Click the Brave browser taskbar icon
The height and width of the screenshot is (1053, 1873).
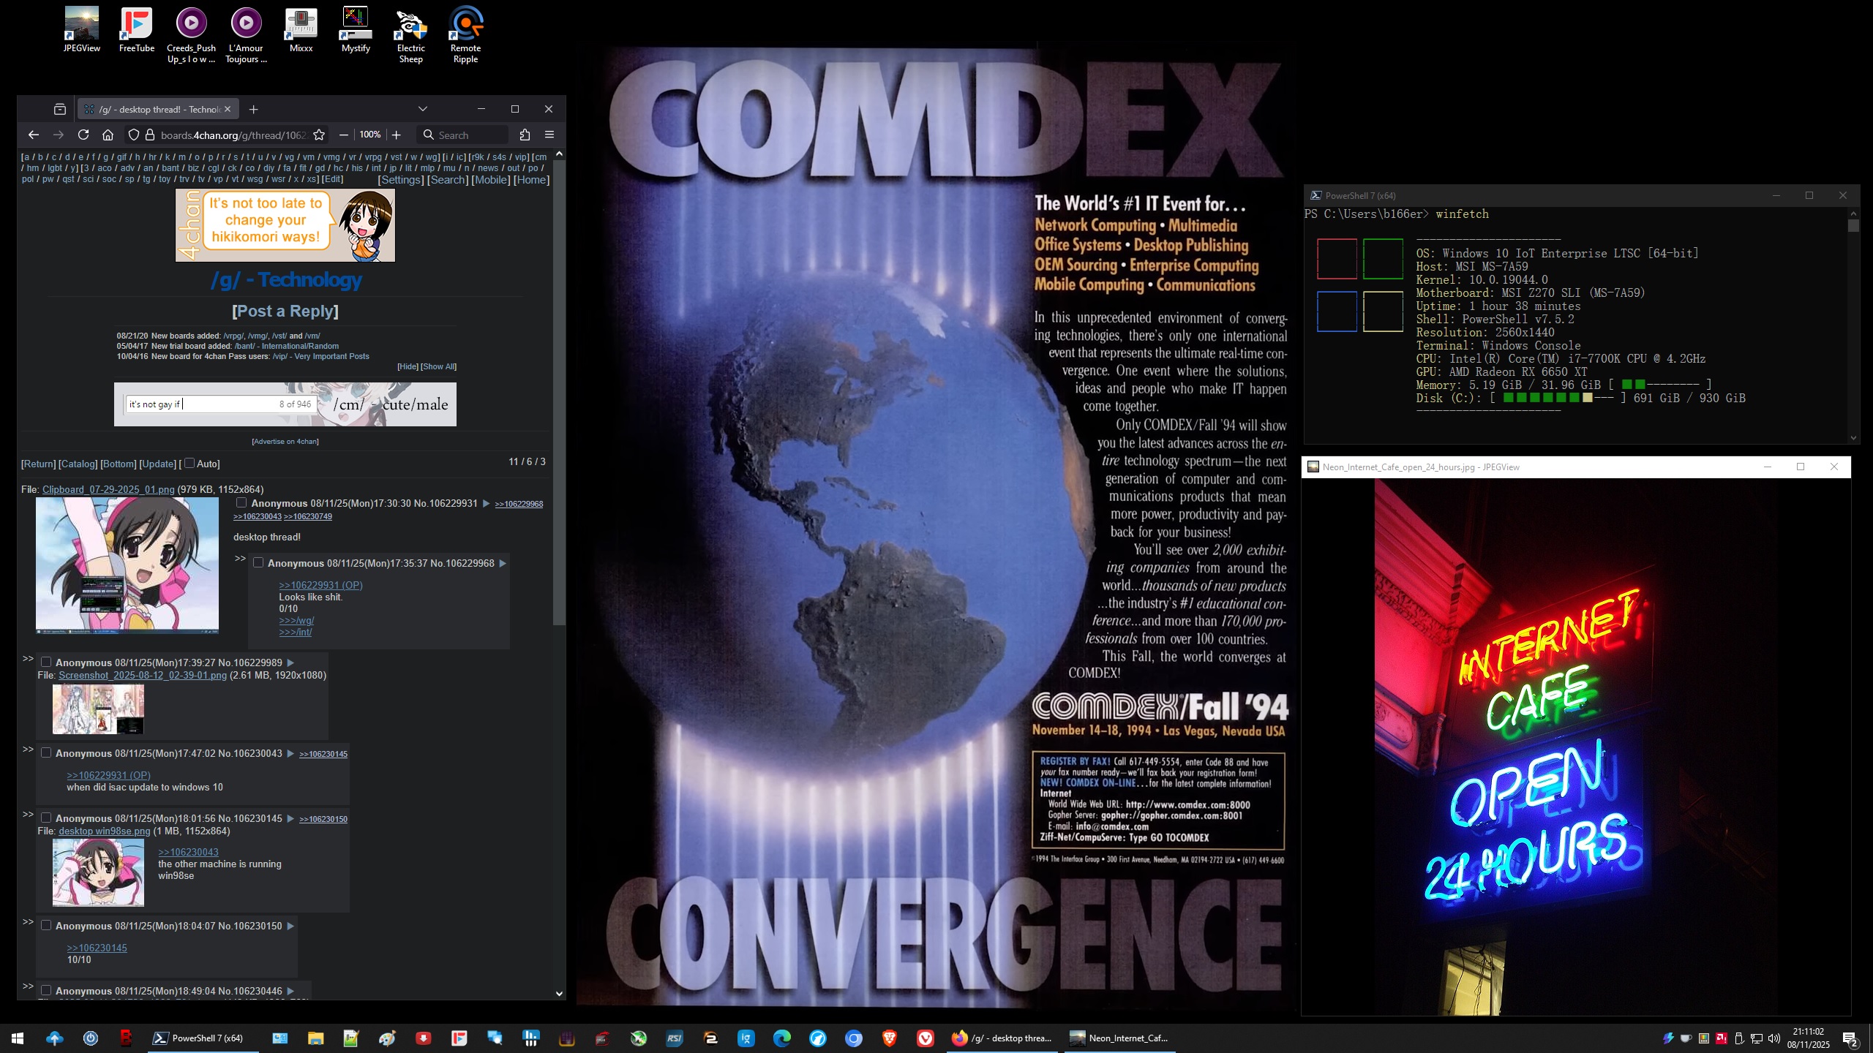[890, 1038]
